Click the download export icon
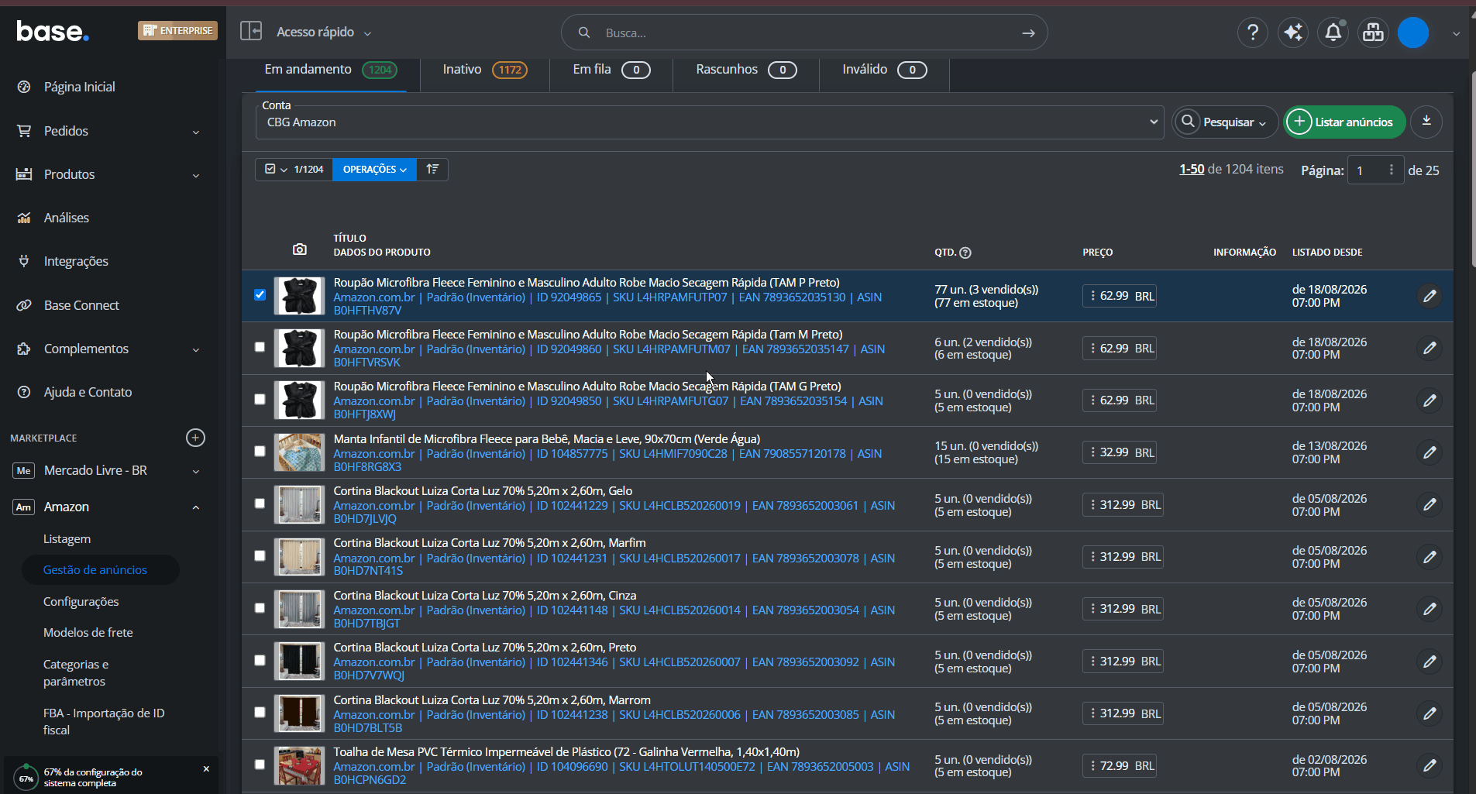 pos(1426,122)
